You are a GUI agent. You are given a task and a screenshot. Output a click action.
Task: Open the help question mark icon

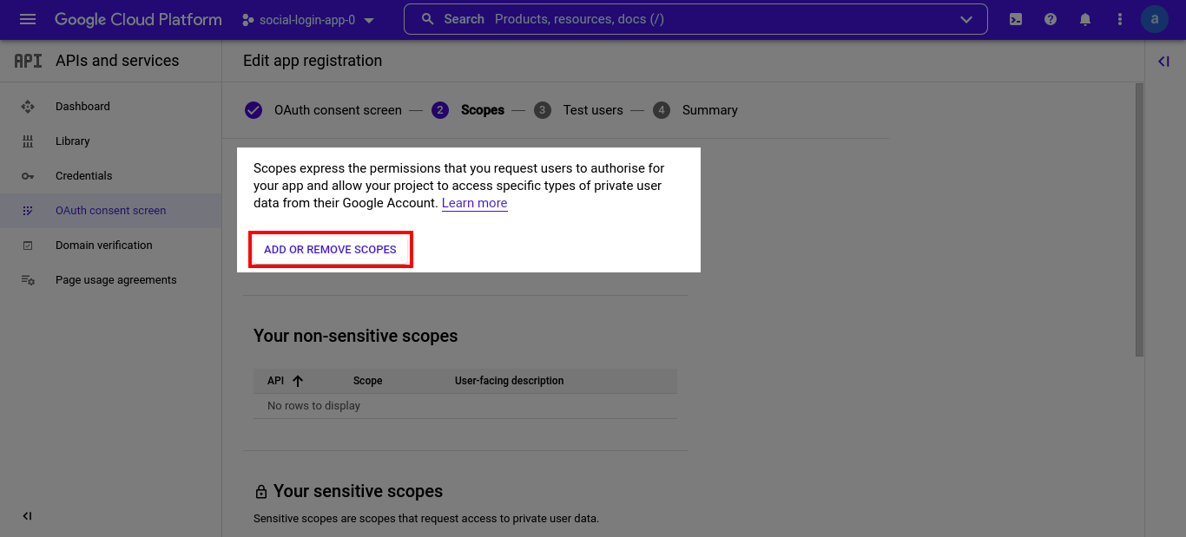(x=1051, y=19)
